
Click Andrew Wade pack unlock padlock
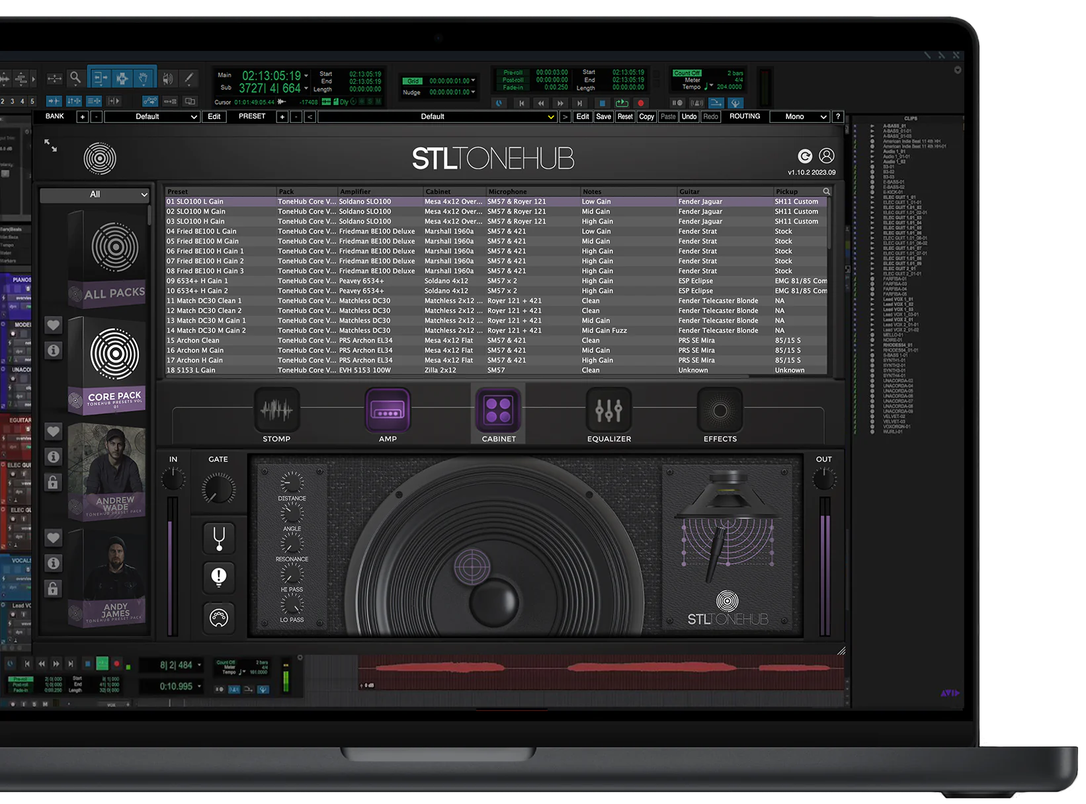[54, 482]
